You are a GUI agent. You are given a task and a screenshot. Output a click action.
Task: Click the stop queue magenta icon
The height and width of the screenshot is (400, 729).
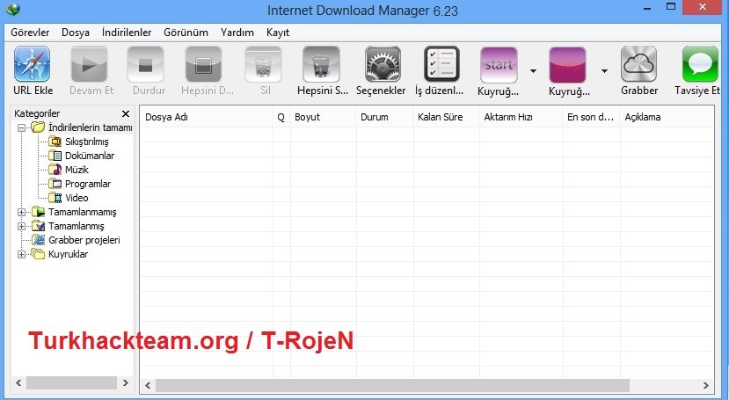(568, 65)
